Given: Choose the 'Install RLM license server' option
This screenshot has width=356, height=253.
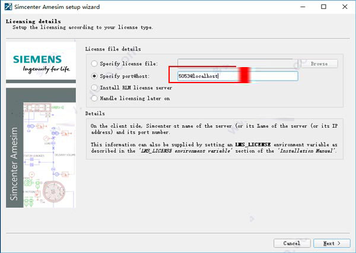Looking at the screenshot, I should coord(94,87).
